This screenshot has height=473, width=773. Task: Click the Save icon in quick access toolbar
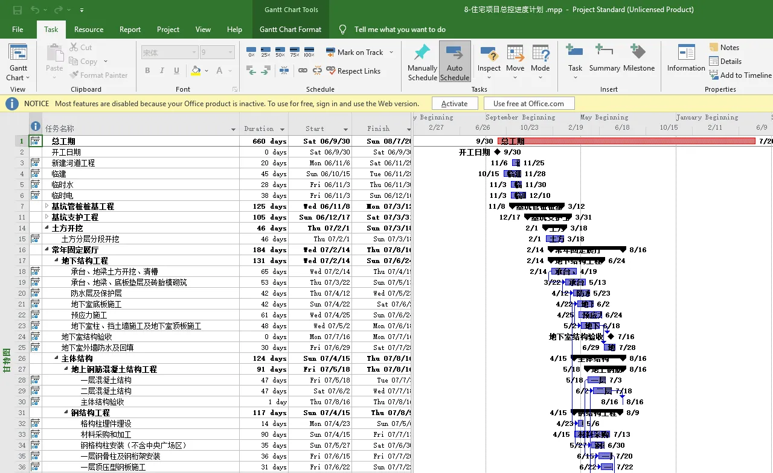point(17,10)
